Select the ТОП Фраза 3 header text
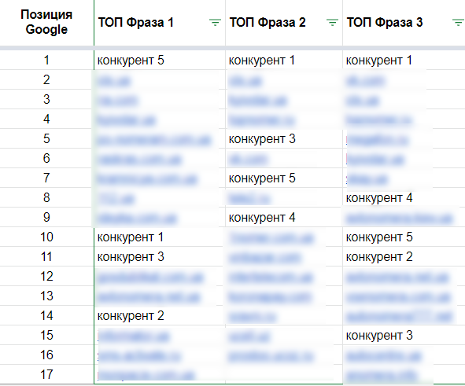This screenshot has height=386, width=465. (x=385, y=23)
